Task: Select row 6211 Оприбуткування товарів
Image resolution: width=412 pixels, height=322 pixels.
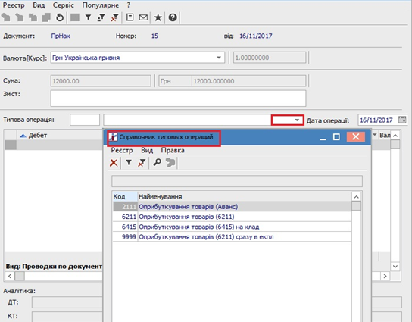Action: pyautogui.click(x=233, y=217)
